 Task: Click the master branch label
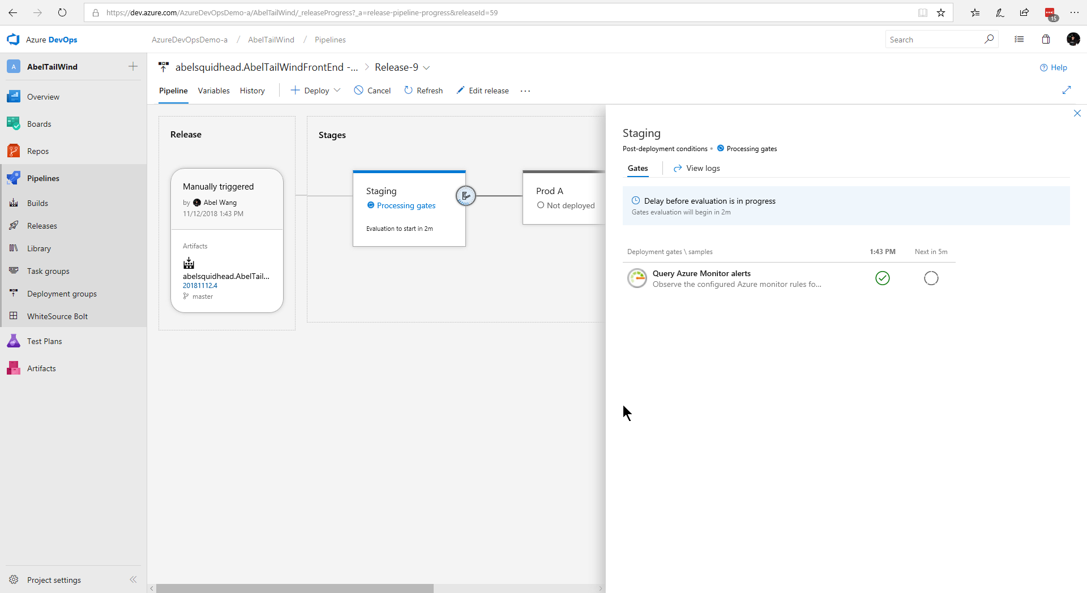(x=203, y=296)
